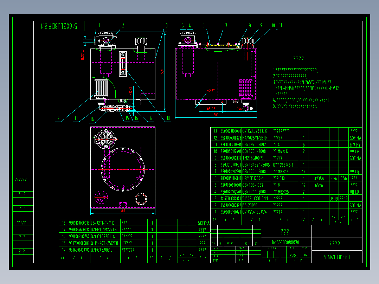Screen dimensions: 379x284
Task: Select the 5160ZLJ3DF.8.1.1 cell in row 3
Action: coord(255,199)
